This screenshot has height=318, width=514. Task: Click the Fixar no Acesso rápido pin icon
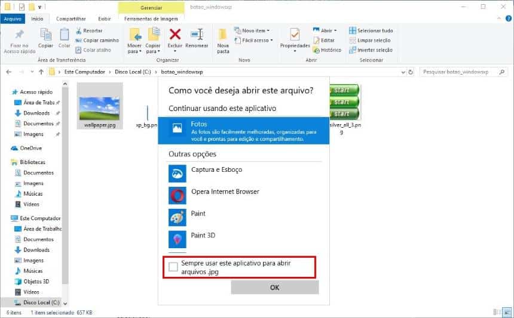19,34
